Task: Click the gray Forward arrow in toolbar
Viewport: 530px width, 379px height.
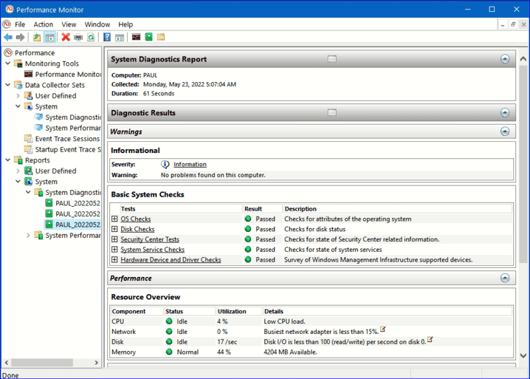Action: [21, 37]
